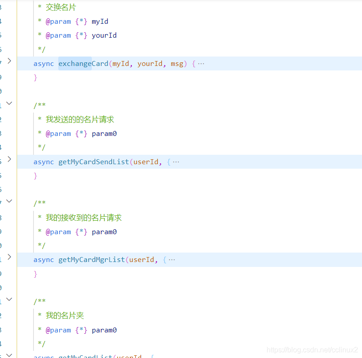Screen dimensions: 362x358
Task: Click userId parameter of getMyCardSendList
Action: [x=146, y=162]
